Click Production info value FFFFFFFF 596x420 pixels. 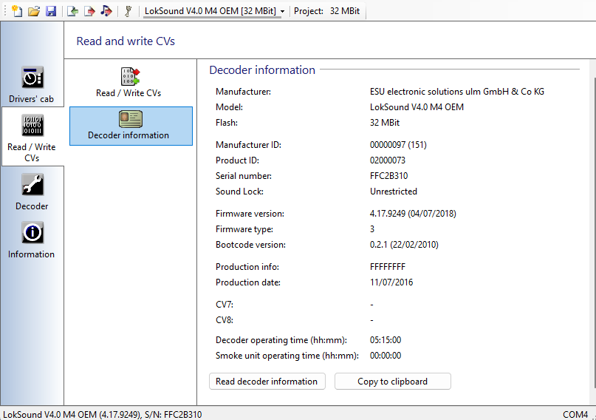tap(387, 267)
